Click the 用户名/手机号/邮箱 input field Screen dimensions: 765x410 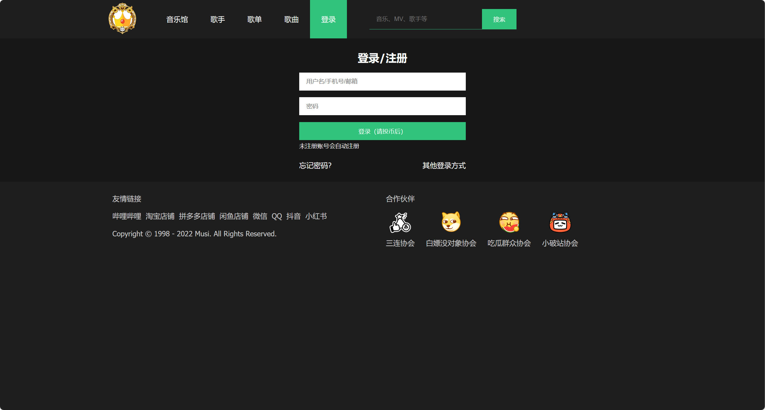(x=382, y=82)
